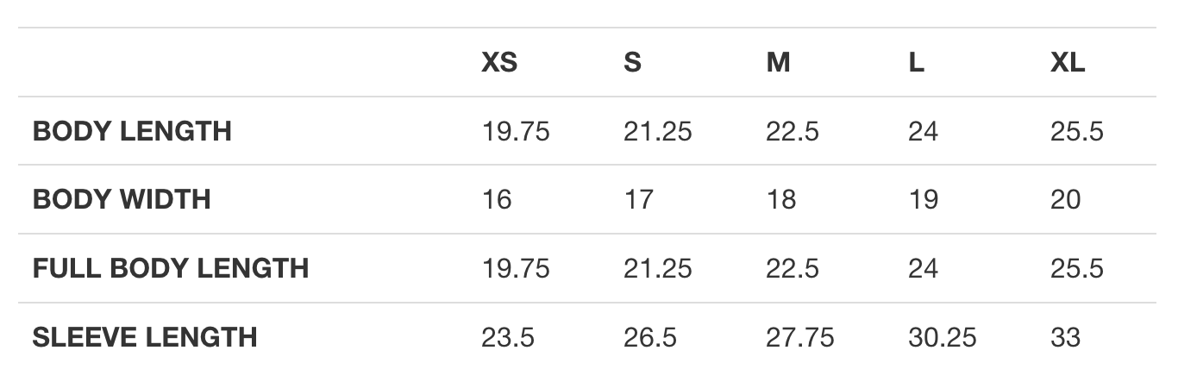Select the L column header
This screenshot has height=388, width=1178.
(916, 63)
